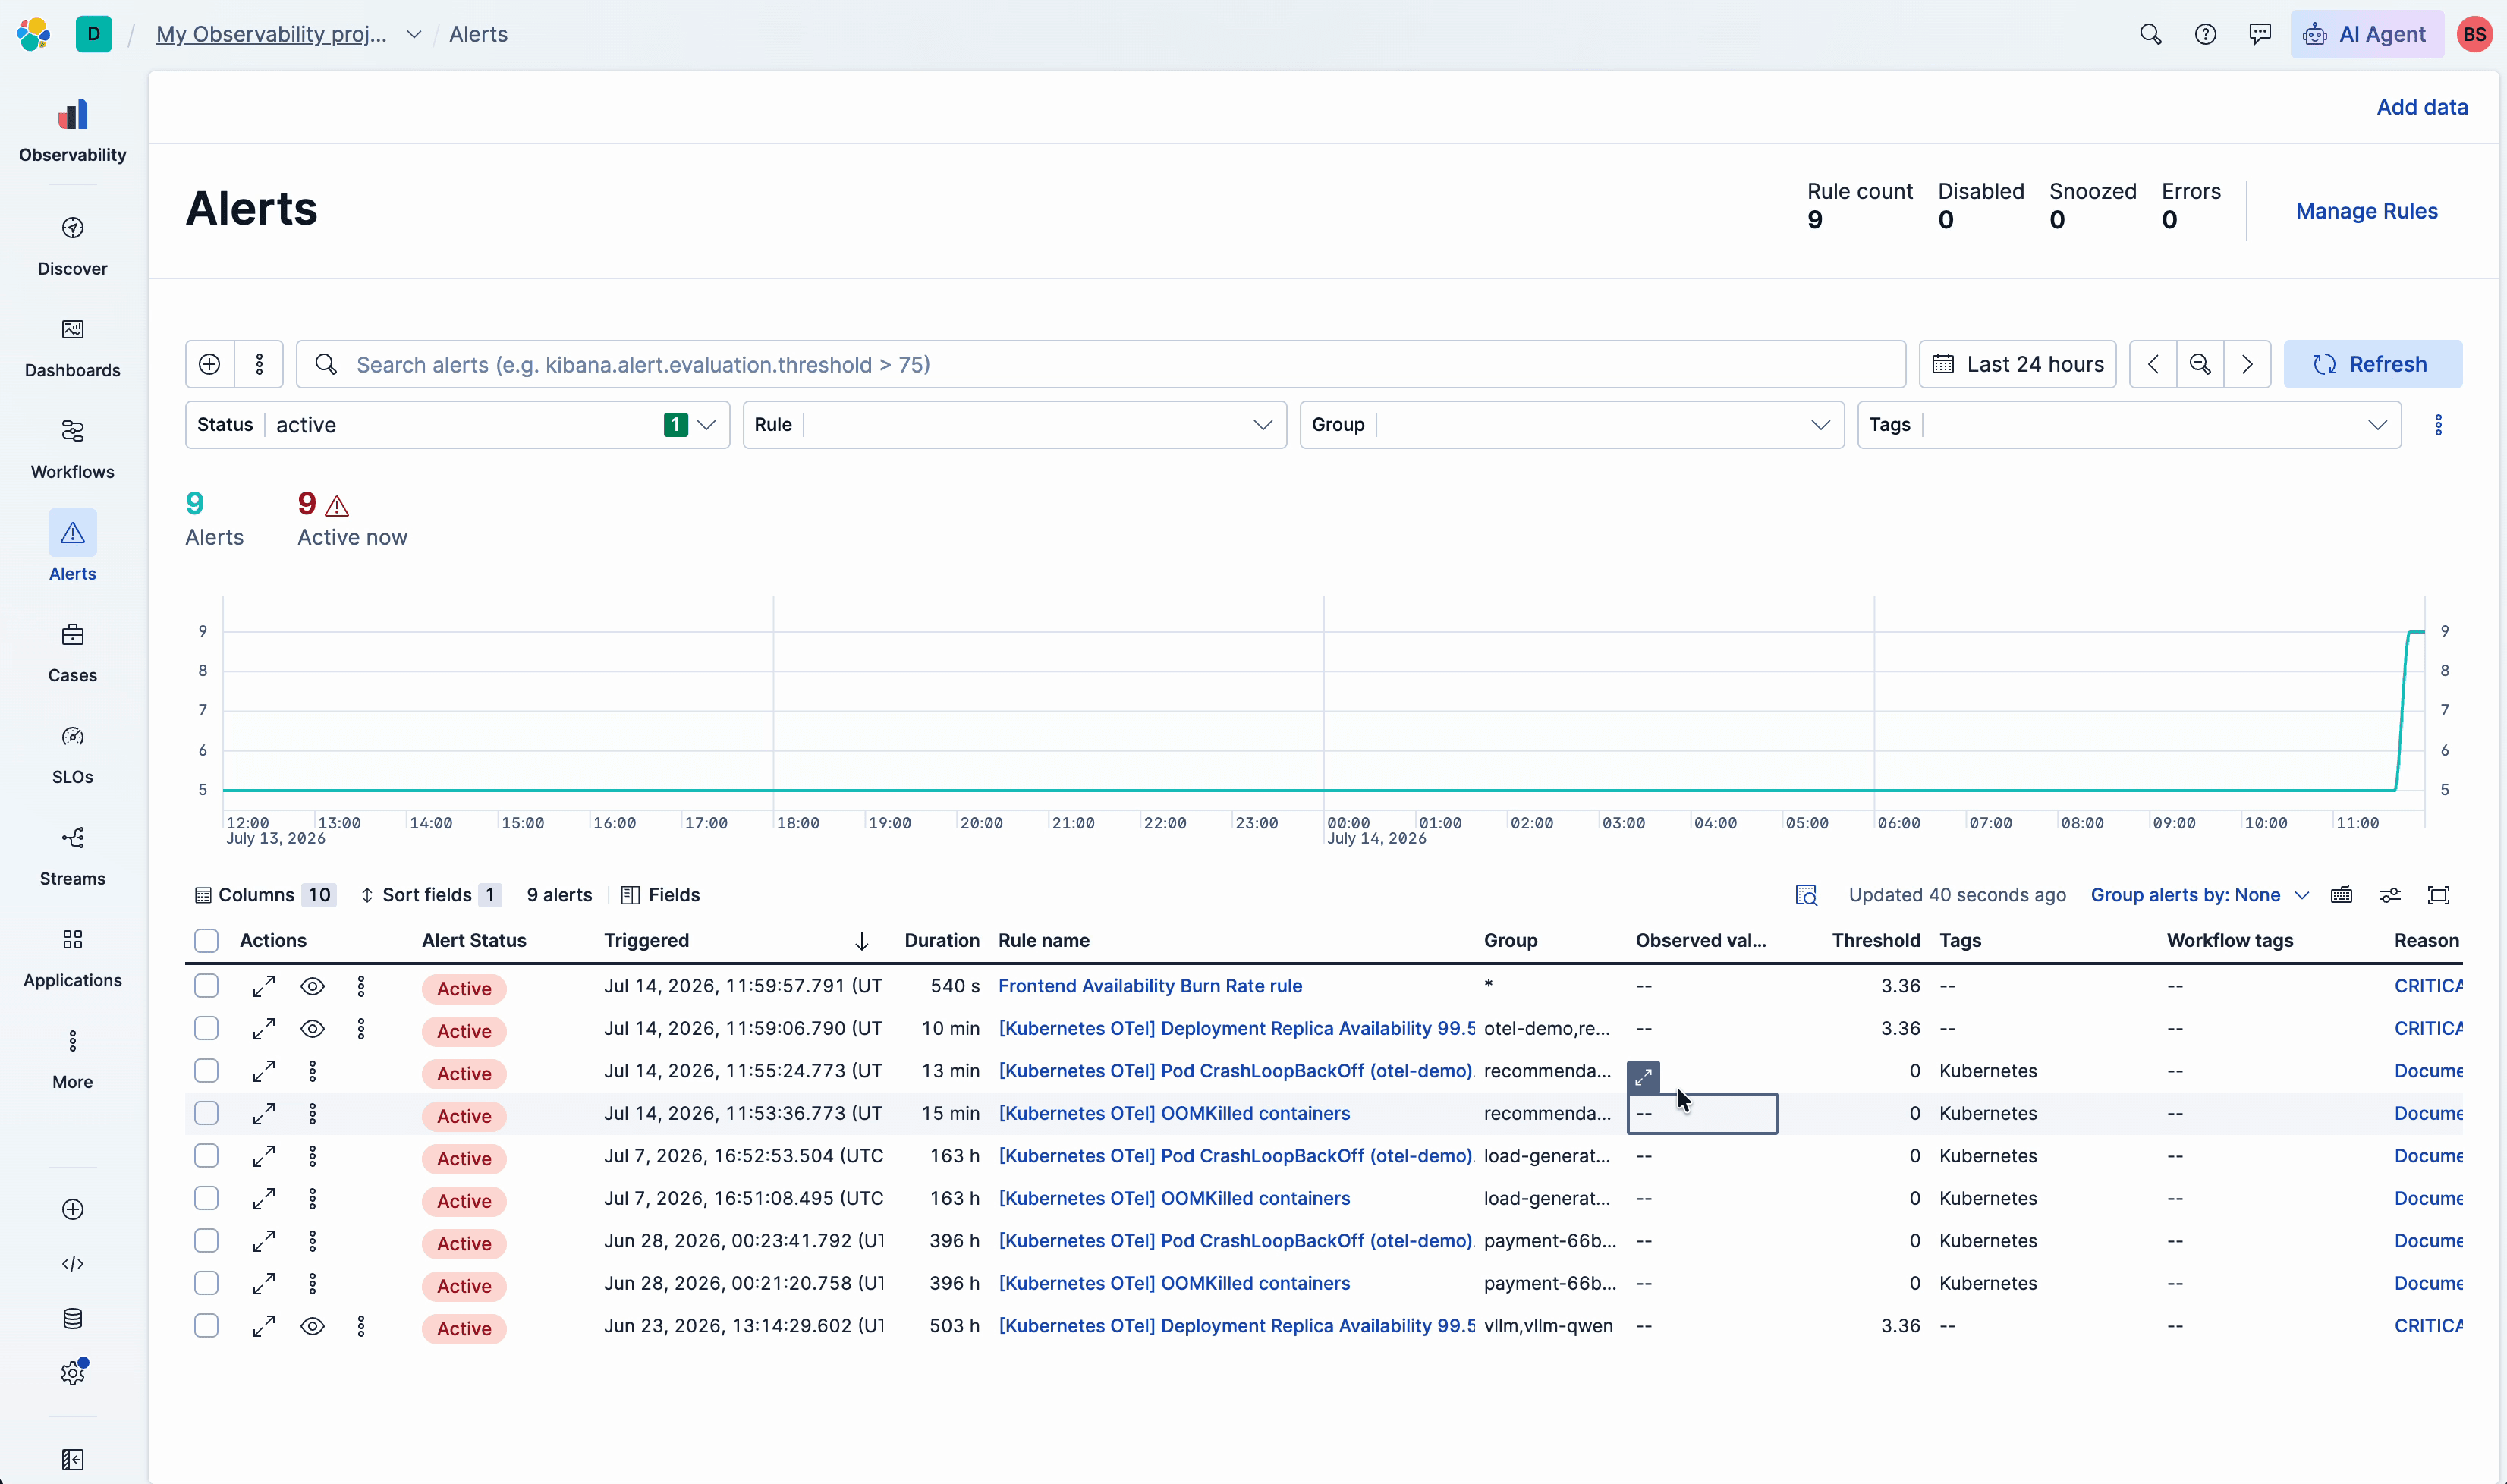This screenshot has width=2507, height=1484.
Task: Open the Observability home sidebar item
Action: [72, 130]
